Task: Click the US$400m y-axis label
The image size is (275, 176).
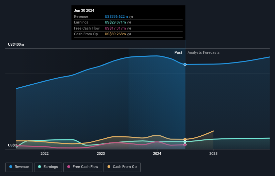Action: point(16,44)
